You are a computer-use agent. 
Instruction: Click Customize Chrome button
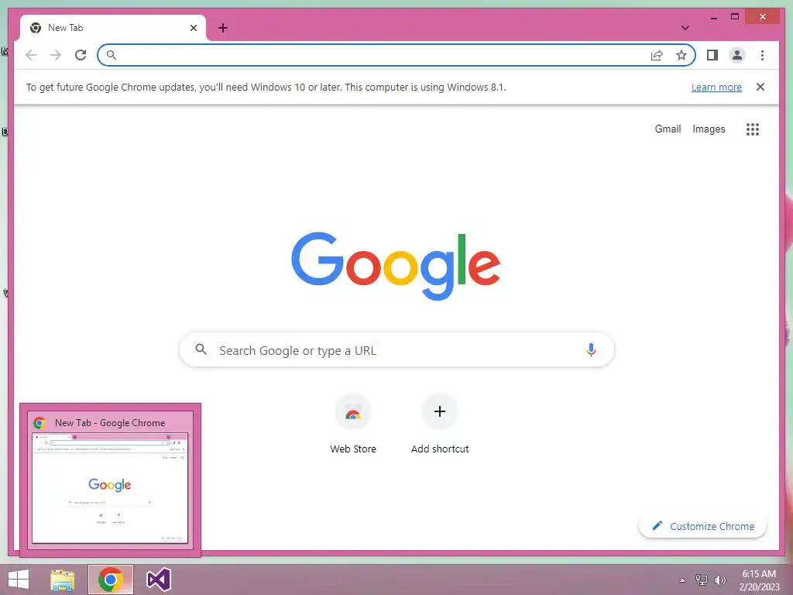pos(702,526)
